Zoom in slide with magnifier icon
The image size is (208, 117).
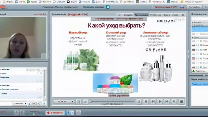pos(176,19)
